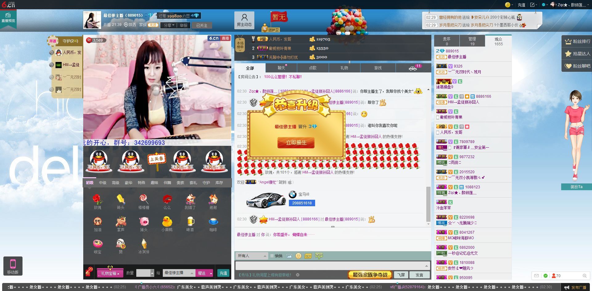Expand the chat input box arrow
This screenshot has height=291, width=592.
[x=426, y=266]
